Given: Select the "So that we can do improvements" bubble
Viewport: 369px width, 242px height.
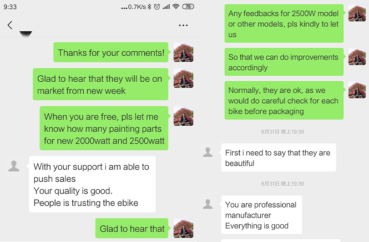Looking at the screenshot, I should click(284, 62).
